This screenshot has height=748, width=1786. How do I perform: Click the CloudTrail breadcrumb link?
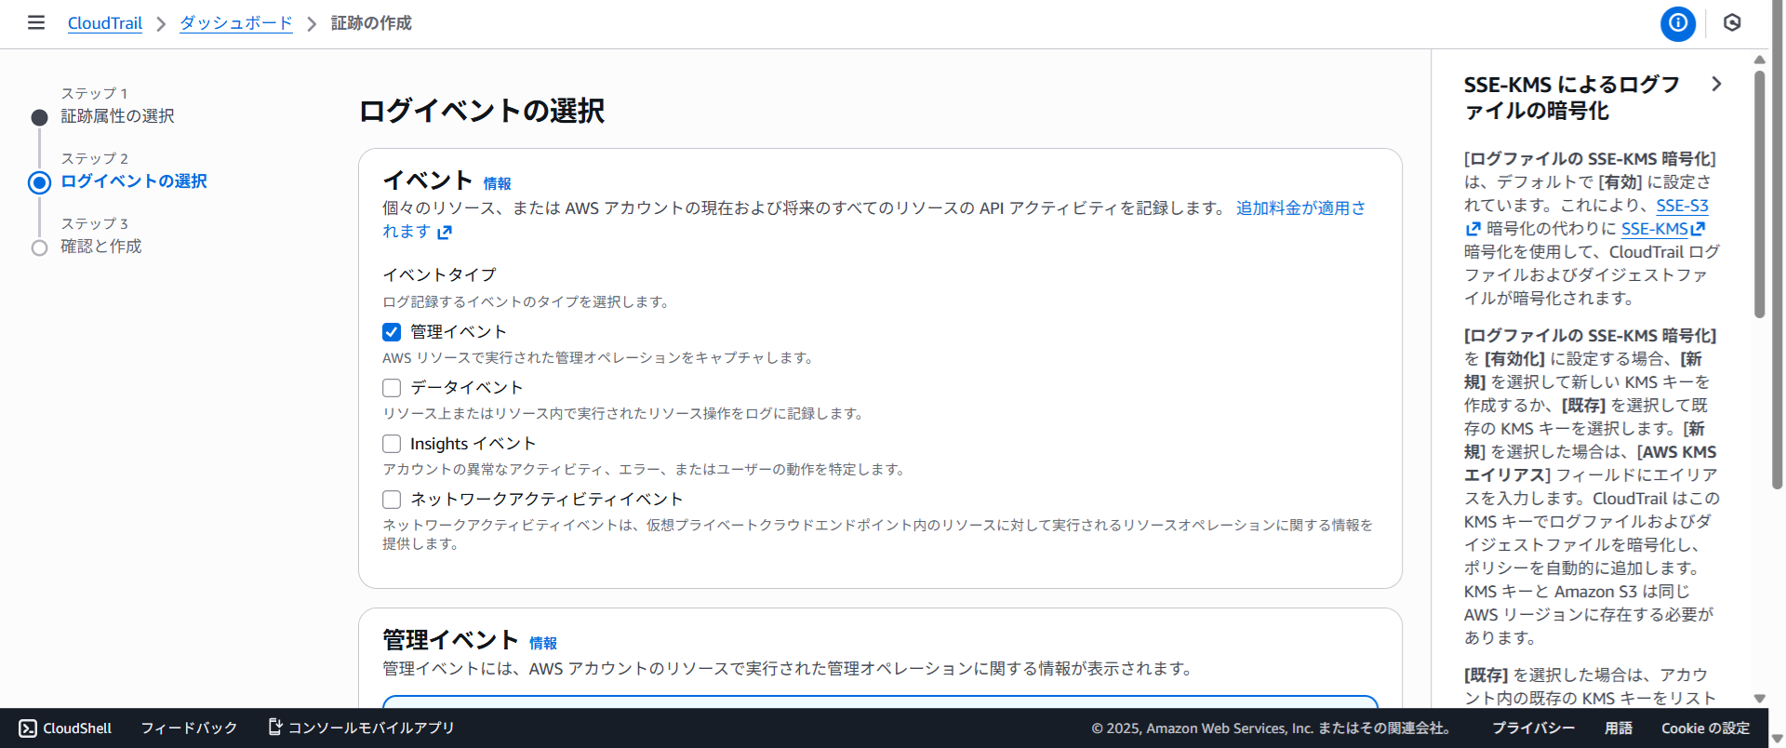click(105, 23)
